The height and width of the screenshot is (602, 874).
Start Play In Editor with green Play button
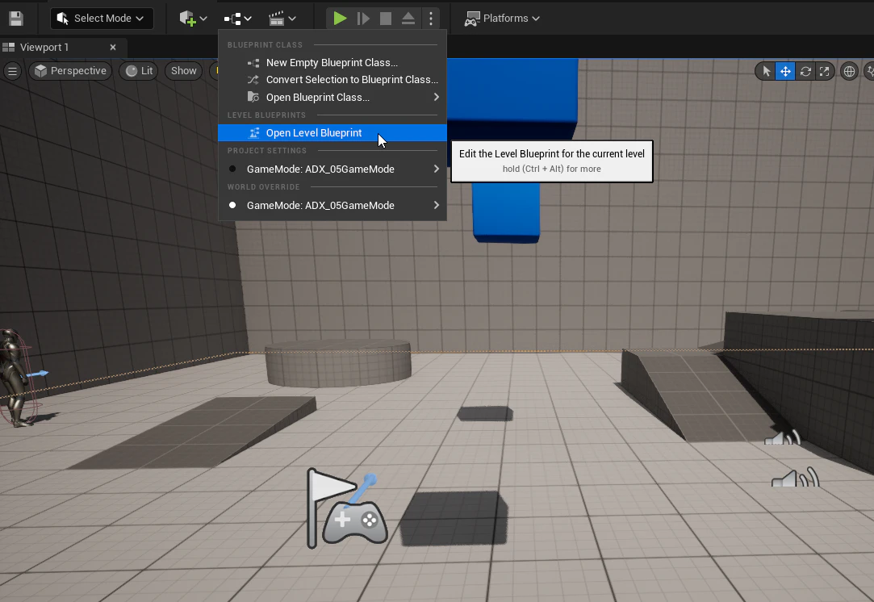(x=340, y=19)
